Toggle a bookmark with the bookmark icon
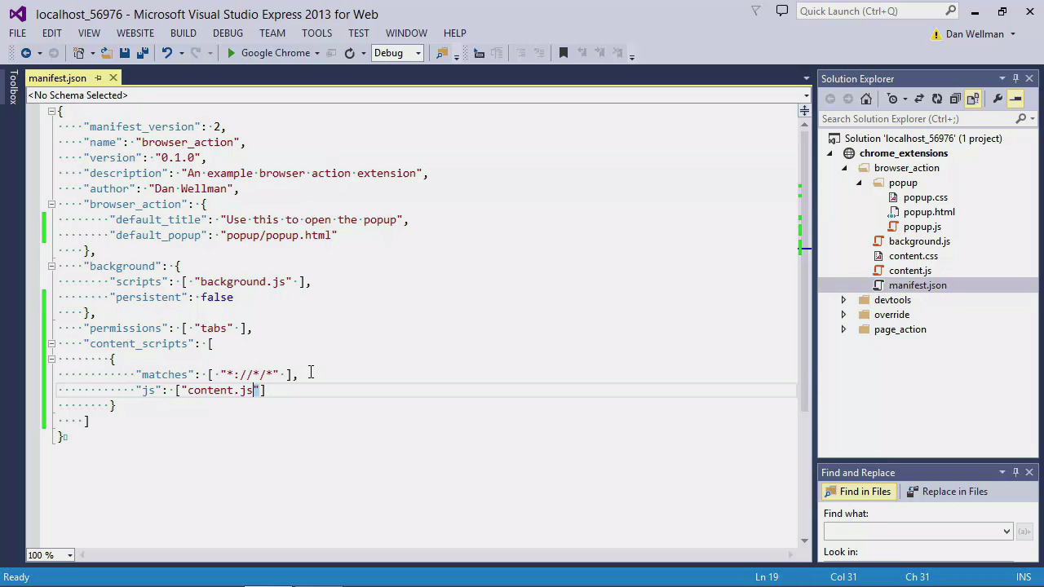This screenshot has width=1044, height=587. click(x=563, y=53)
